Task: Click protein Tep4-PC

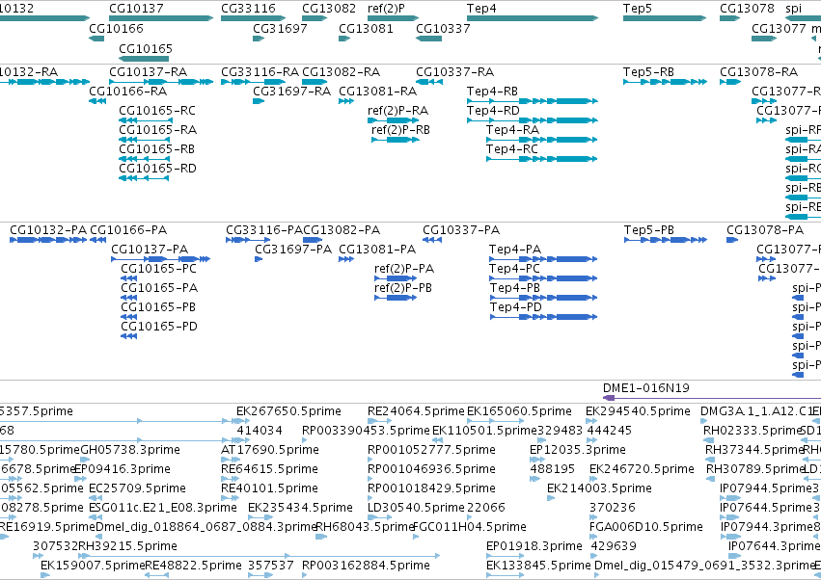Action: 515,269
